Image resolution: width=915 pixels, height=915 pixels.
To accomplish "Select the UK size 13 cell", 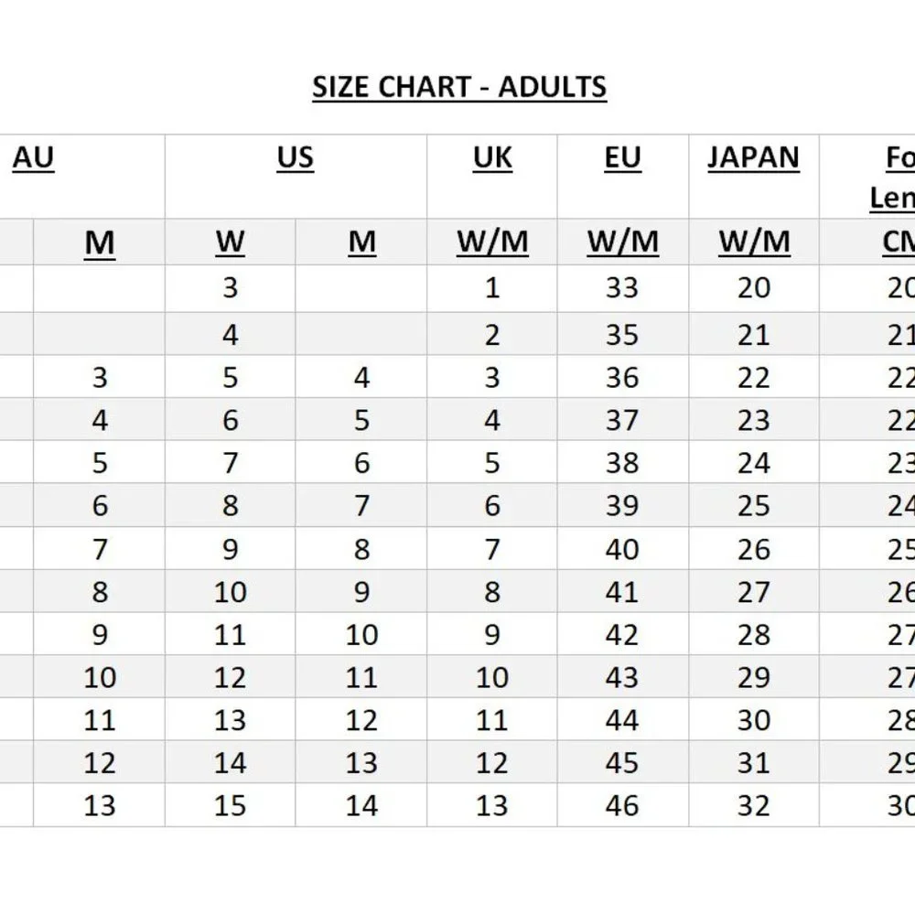I will (492, 805).
